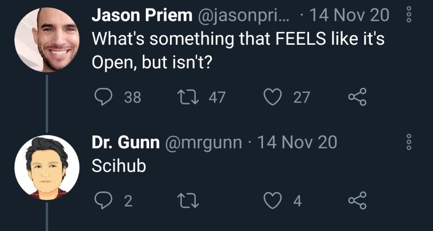Image resolution: width=433 pixels, height=231 pixels.
Task: Open Jason Priem's profile photo
Action: point(47,40)
